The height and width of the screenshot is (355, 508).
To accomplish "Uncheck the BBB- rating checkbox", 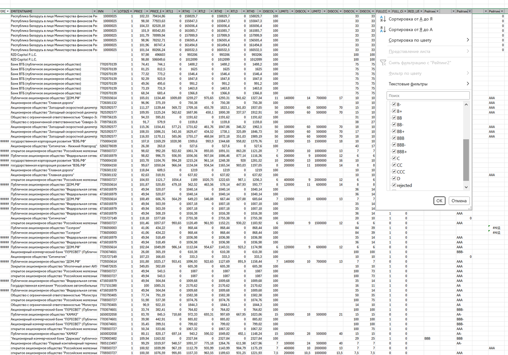I will pyautogui.click(x=394, y=145).
